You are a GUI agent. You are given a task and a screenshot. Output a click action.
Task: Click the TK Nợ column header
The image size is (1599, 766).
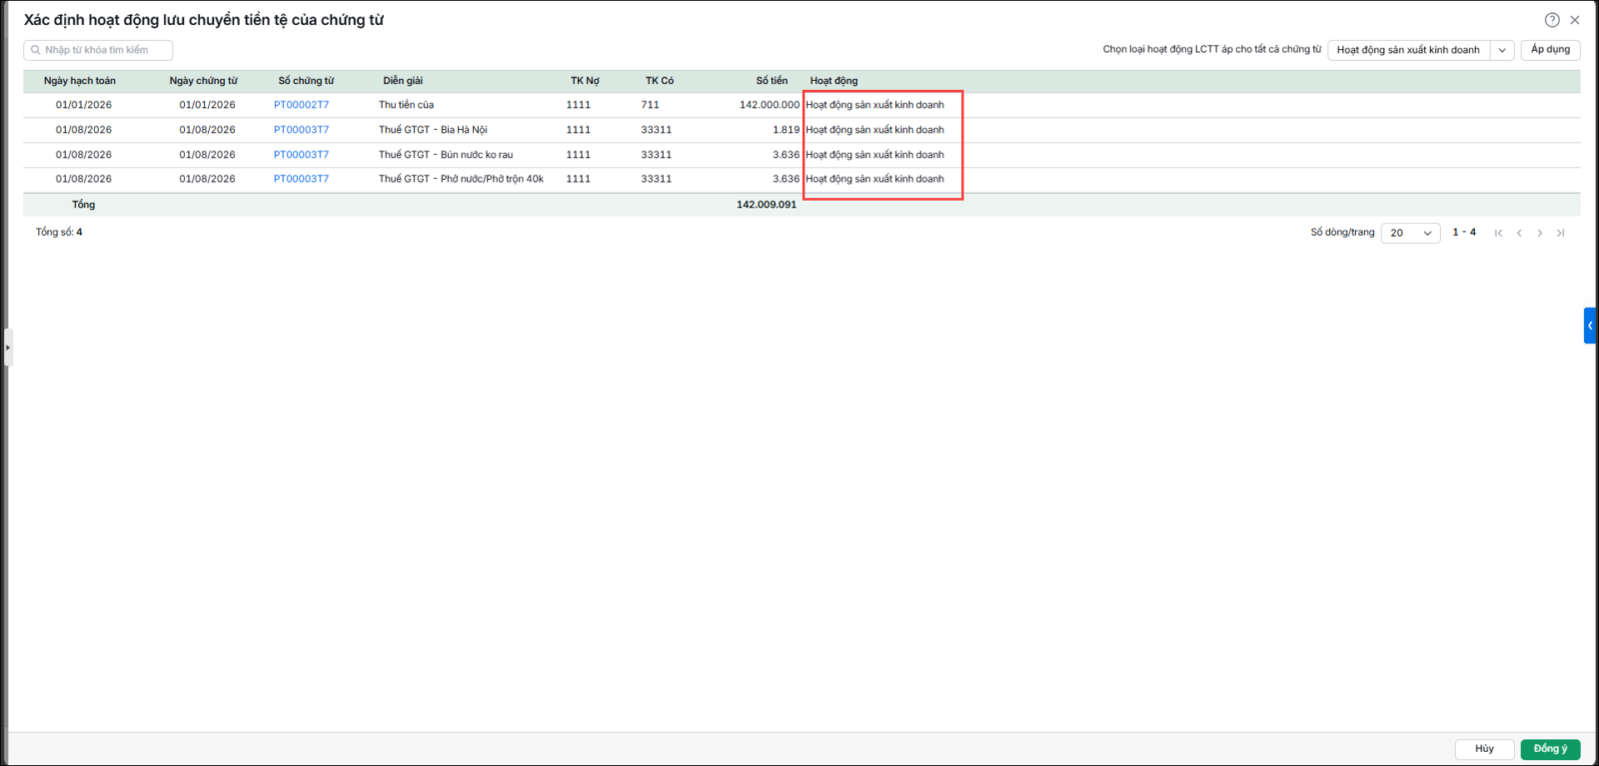coord(585,81)
